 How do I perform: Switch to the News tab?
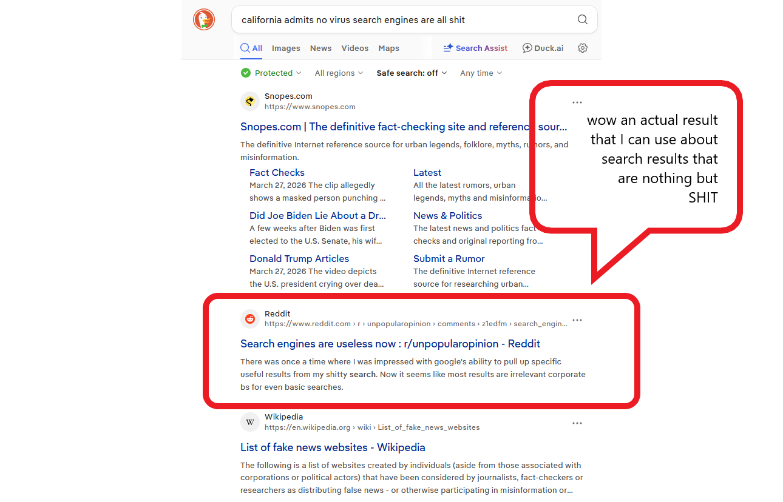(320, 48)
